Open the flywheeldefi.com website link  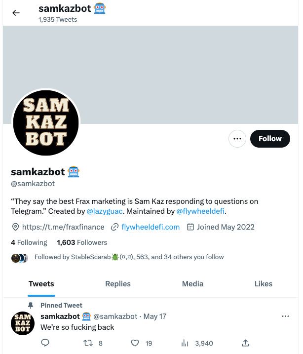151,227
